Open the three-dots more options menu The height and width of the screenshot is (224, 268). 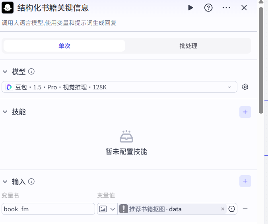tap(226, 8)
